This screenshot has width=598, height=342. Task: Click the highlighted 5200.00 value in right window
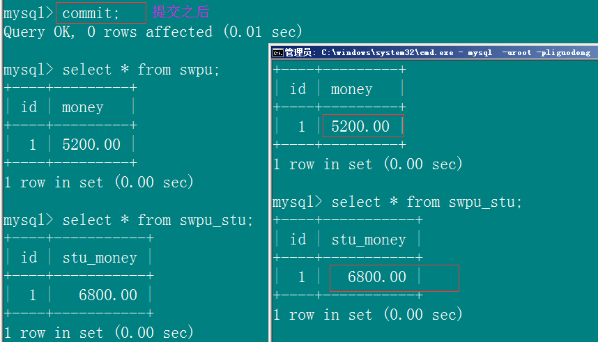(360, 126)
